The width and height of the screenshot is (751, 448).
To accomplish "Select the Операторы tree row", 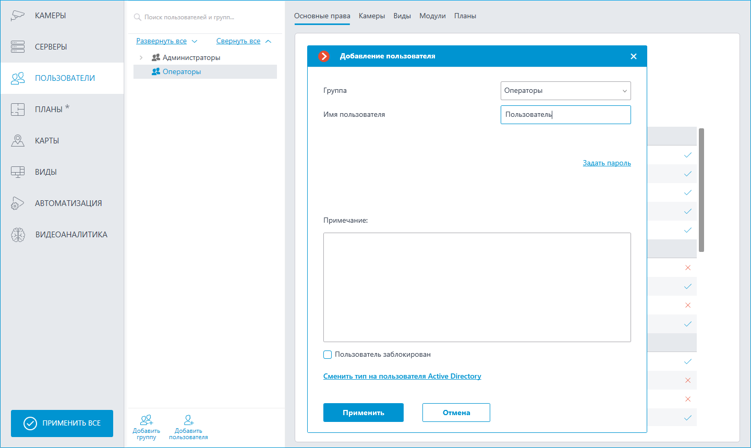I will [205, 72].
